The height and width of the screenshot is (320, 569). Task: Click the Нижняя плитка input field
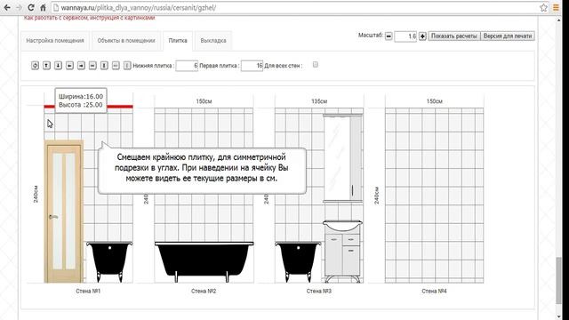[187, 66]
